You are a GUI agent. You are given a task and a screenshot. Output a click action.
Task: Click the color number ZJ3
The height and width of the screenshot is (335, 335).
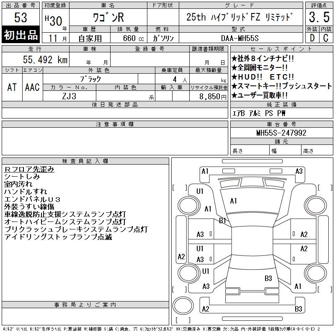(69, 96)
